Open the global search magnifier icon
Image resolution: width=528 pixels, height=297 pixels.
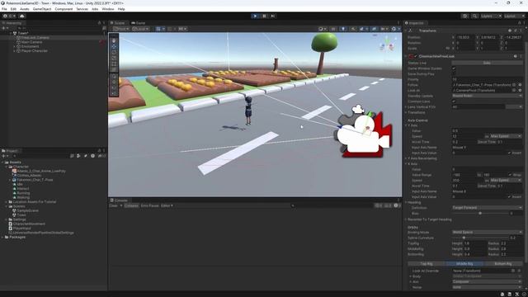[x=474, y=16]
